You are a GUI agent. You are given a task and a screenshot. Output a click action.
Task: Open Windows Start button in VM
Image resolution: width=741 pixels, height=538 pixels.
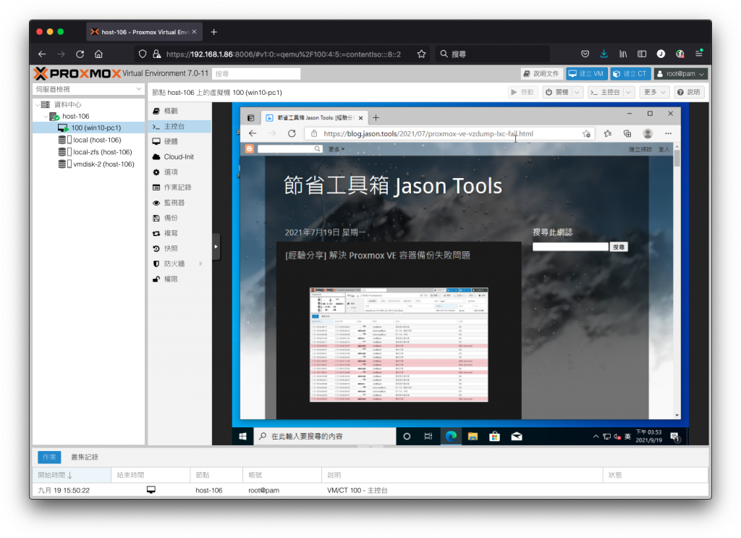click(243, 437)
